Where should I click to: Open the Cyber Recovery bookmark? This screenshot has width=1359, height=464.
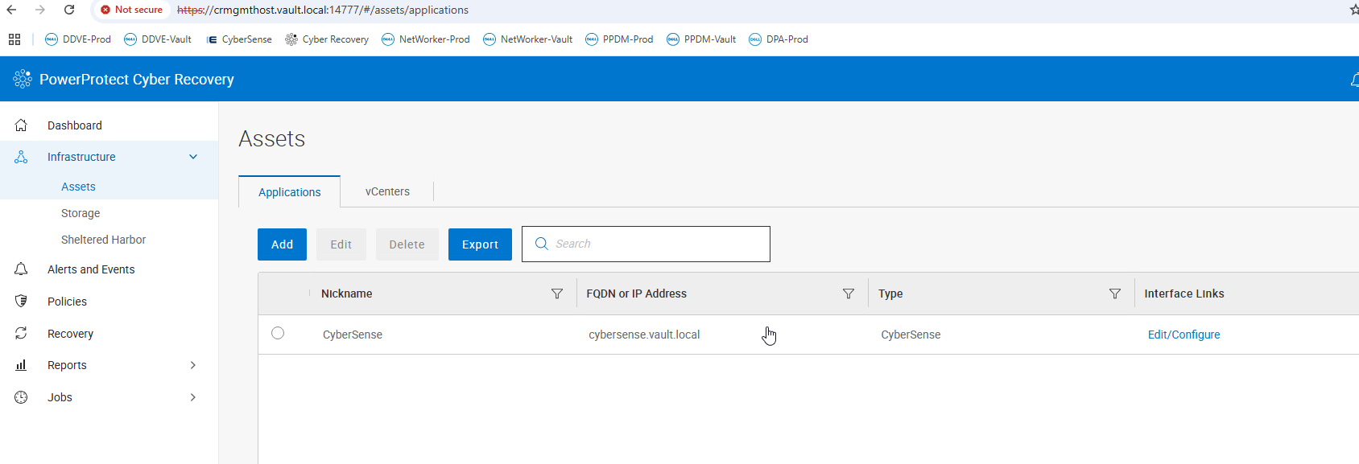point(327,39)
